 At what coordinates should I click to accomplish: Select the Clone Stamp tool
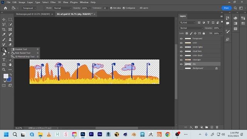pyautogui.click(x=10, y=39)
